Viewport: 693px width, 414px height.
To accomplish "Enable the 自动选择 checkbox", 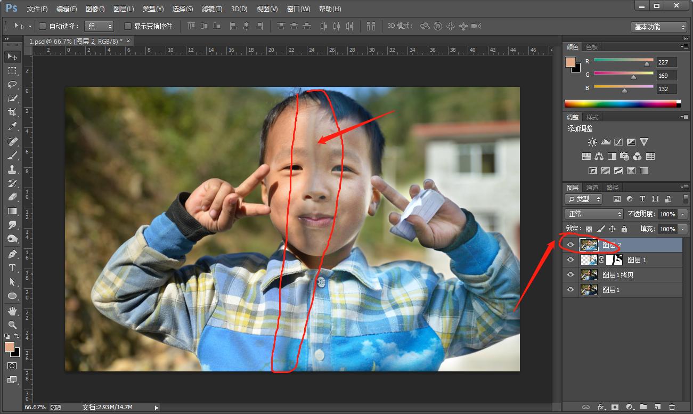I will coord(43,26).
